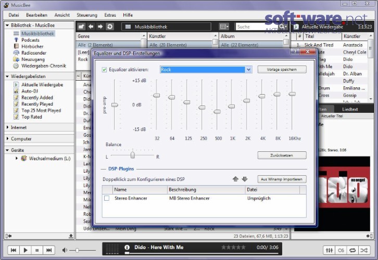Move DSP plugin up arrow
Screen dimensions: 378x260
(x=235, y=179)
